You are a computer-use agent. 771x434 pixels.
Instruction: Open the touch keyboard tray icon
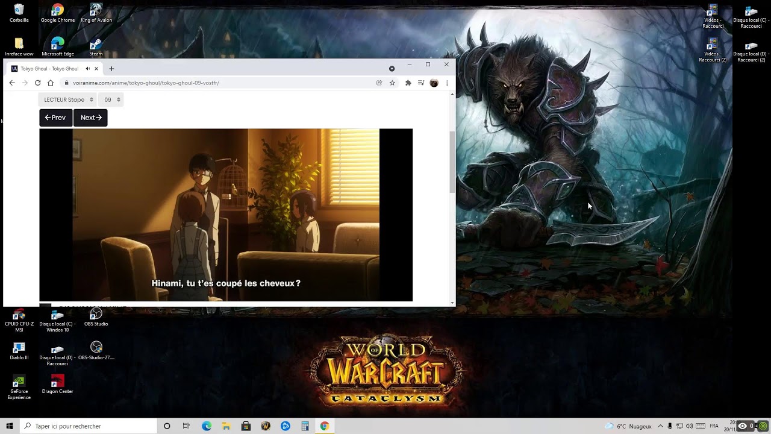[x=699, y=426]
